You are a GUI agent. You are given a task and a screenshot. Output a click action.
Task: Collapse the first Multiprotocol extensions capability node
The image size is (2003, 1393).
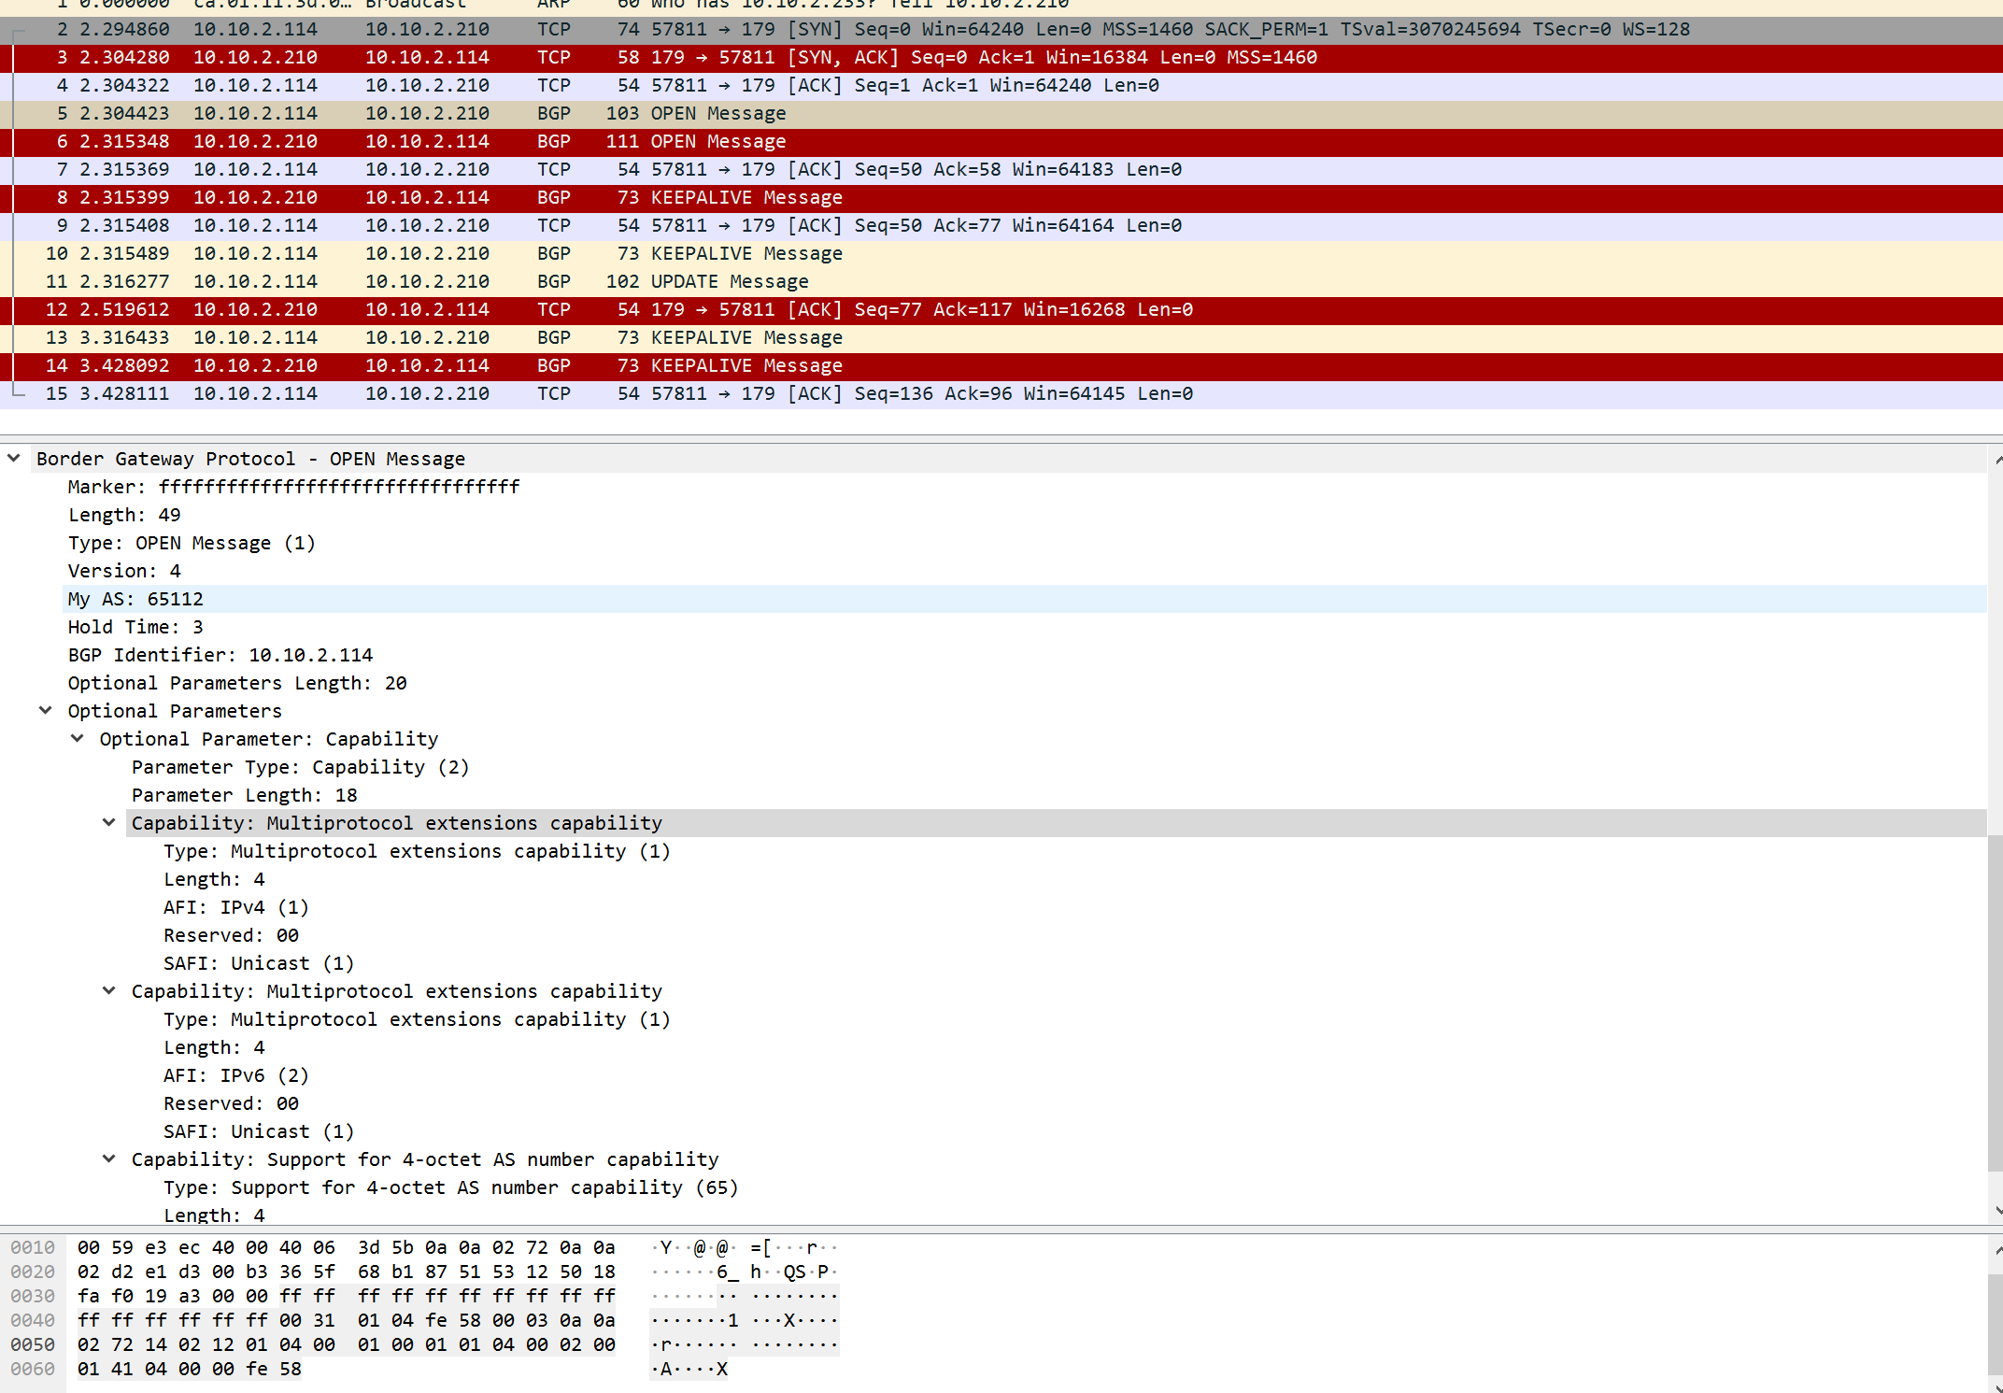[x=109, y=822]
